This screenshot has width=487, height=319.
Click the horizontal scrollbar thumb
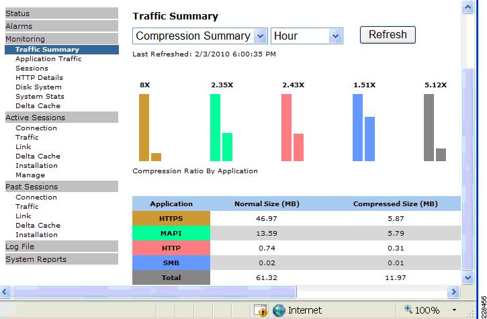(x=154, y=291)
